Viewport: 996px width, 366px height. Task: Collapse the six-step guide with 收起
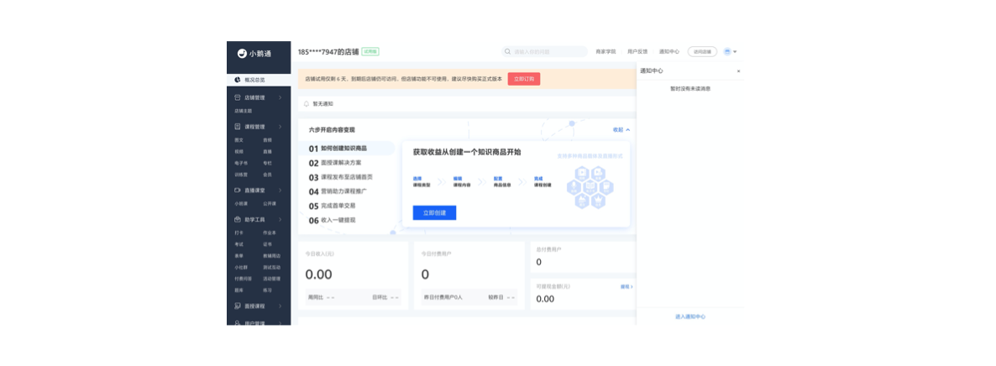click(x=621, y=129)
